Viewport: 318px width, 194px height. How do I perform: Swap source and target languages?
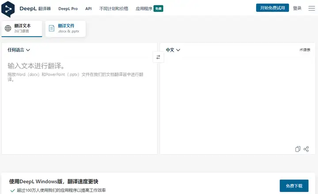tap(158, 57)
